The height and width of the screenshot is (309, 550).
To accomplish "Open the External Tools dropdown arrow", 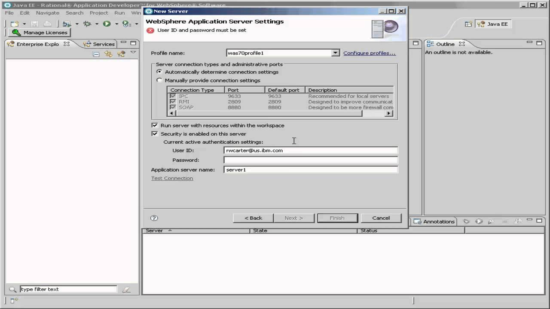I will point(136,24).
